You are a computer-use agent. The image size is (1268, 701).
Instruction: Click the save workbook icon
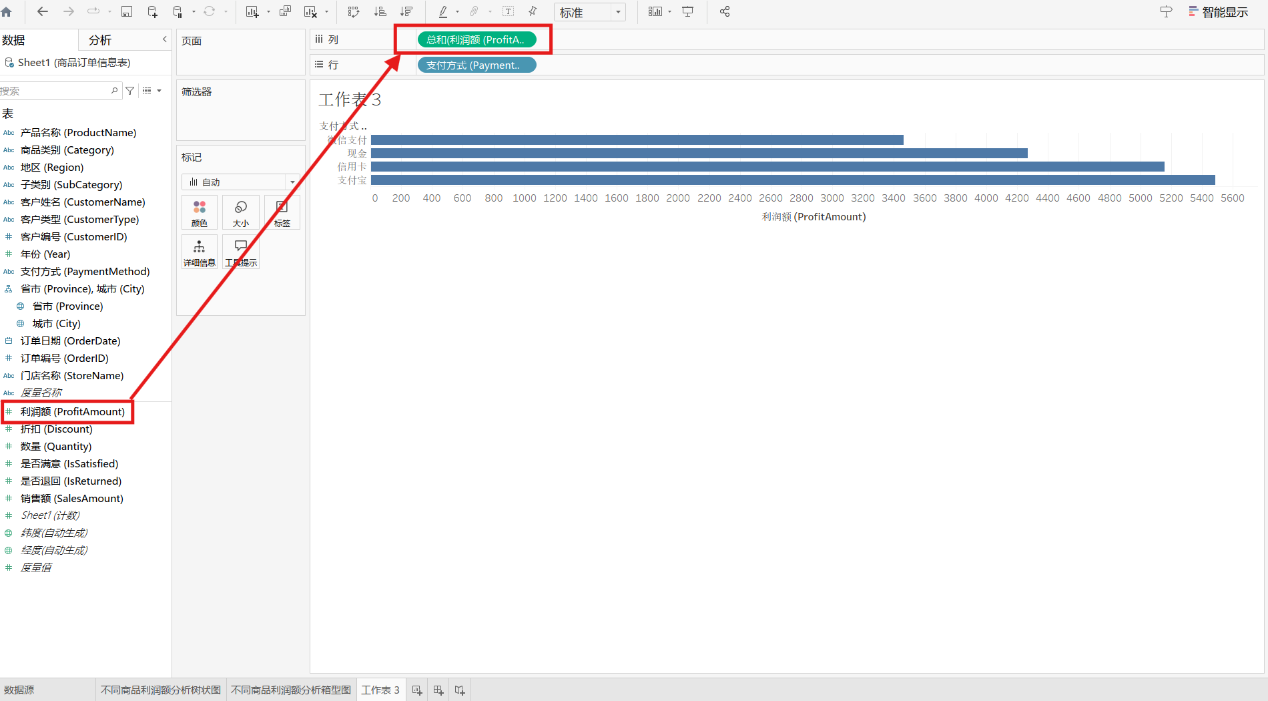(x=127, y=12)
